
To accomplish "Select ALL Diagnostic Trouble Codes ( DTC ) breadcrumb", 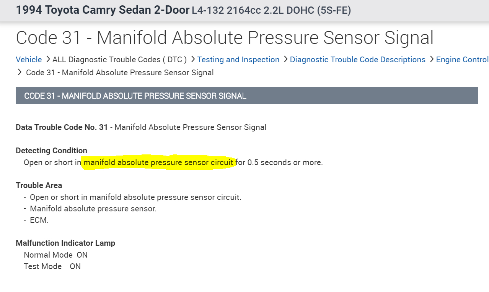I will [119, 60].
